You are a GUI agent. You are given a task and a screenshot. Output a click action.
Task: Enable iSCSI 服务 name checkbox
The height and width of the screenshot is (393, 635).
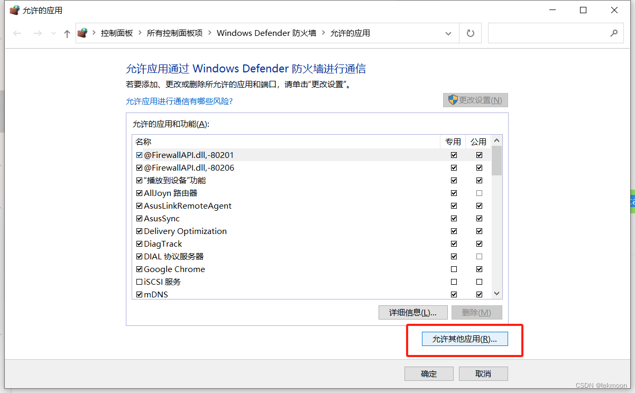[x=140, y=282]
